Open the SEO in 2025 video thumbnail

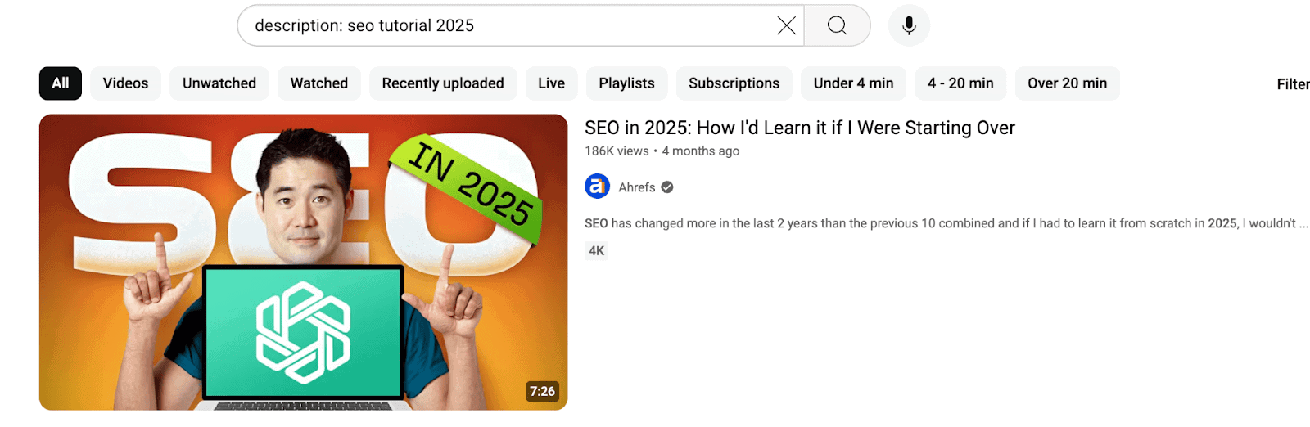click(x=303, y=262)
